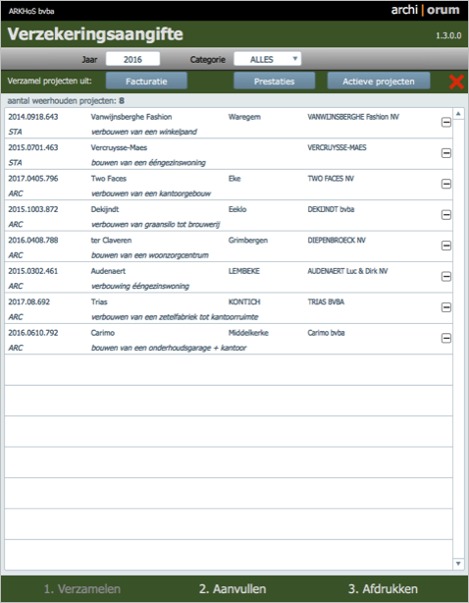Remove project ter Claveren with minus icon
The image size is (469, 603).
point(446,246)
